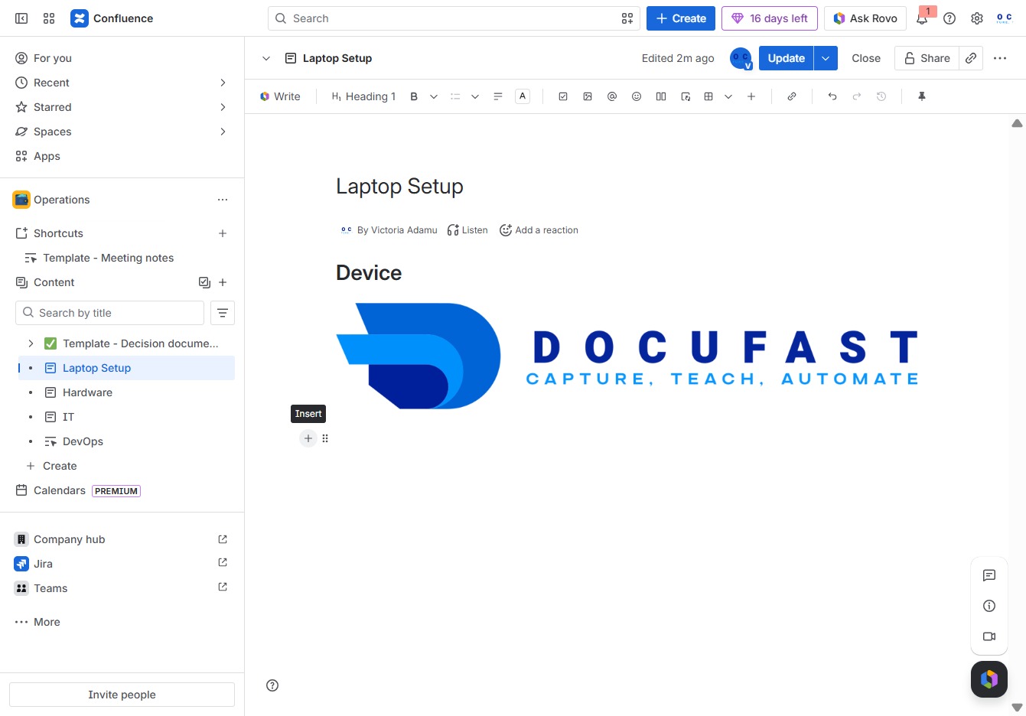Viewport: 1026px width, 716px height.
Task: Focus the Search by title field
Action: (109, 313)
